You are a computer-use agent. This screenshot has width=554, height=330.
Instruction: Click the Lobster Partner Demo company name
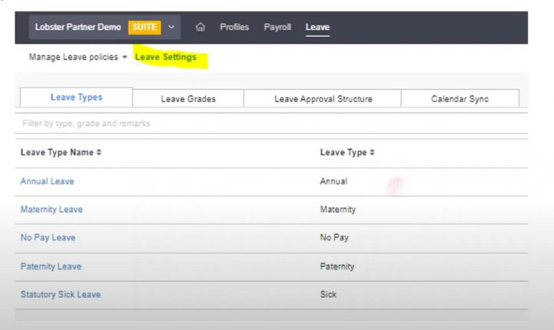[x=78, y=27]
